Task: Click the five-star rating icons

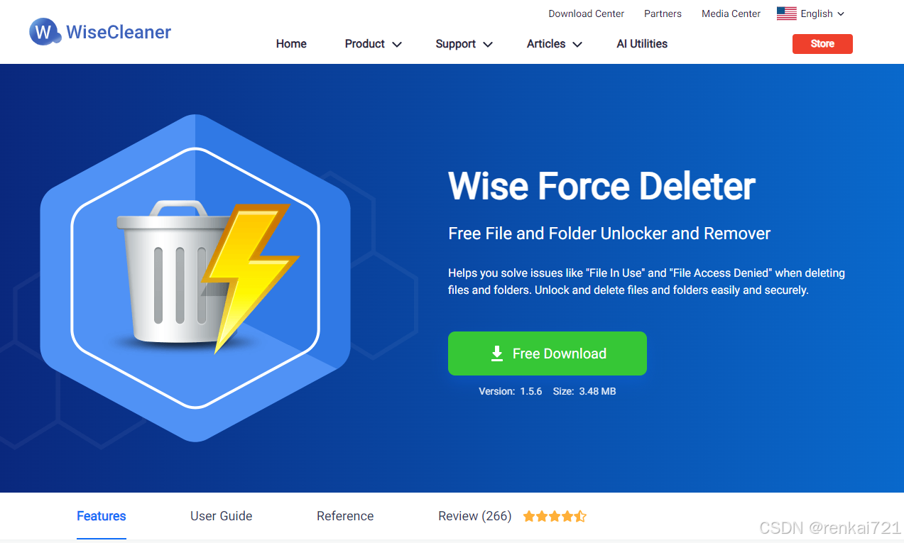Action: (x=555, y=516)
